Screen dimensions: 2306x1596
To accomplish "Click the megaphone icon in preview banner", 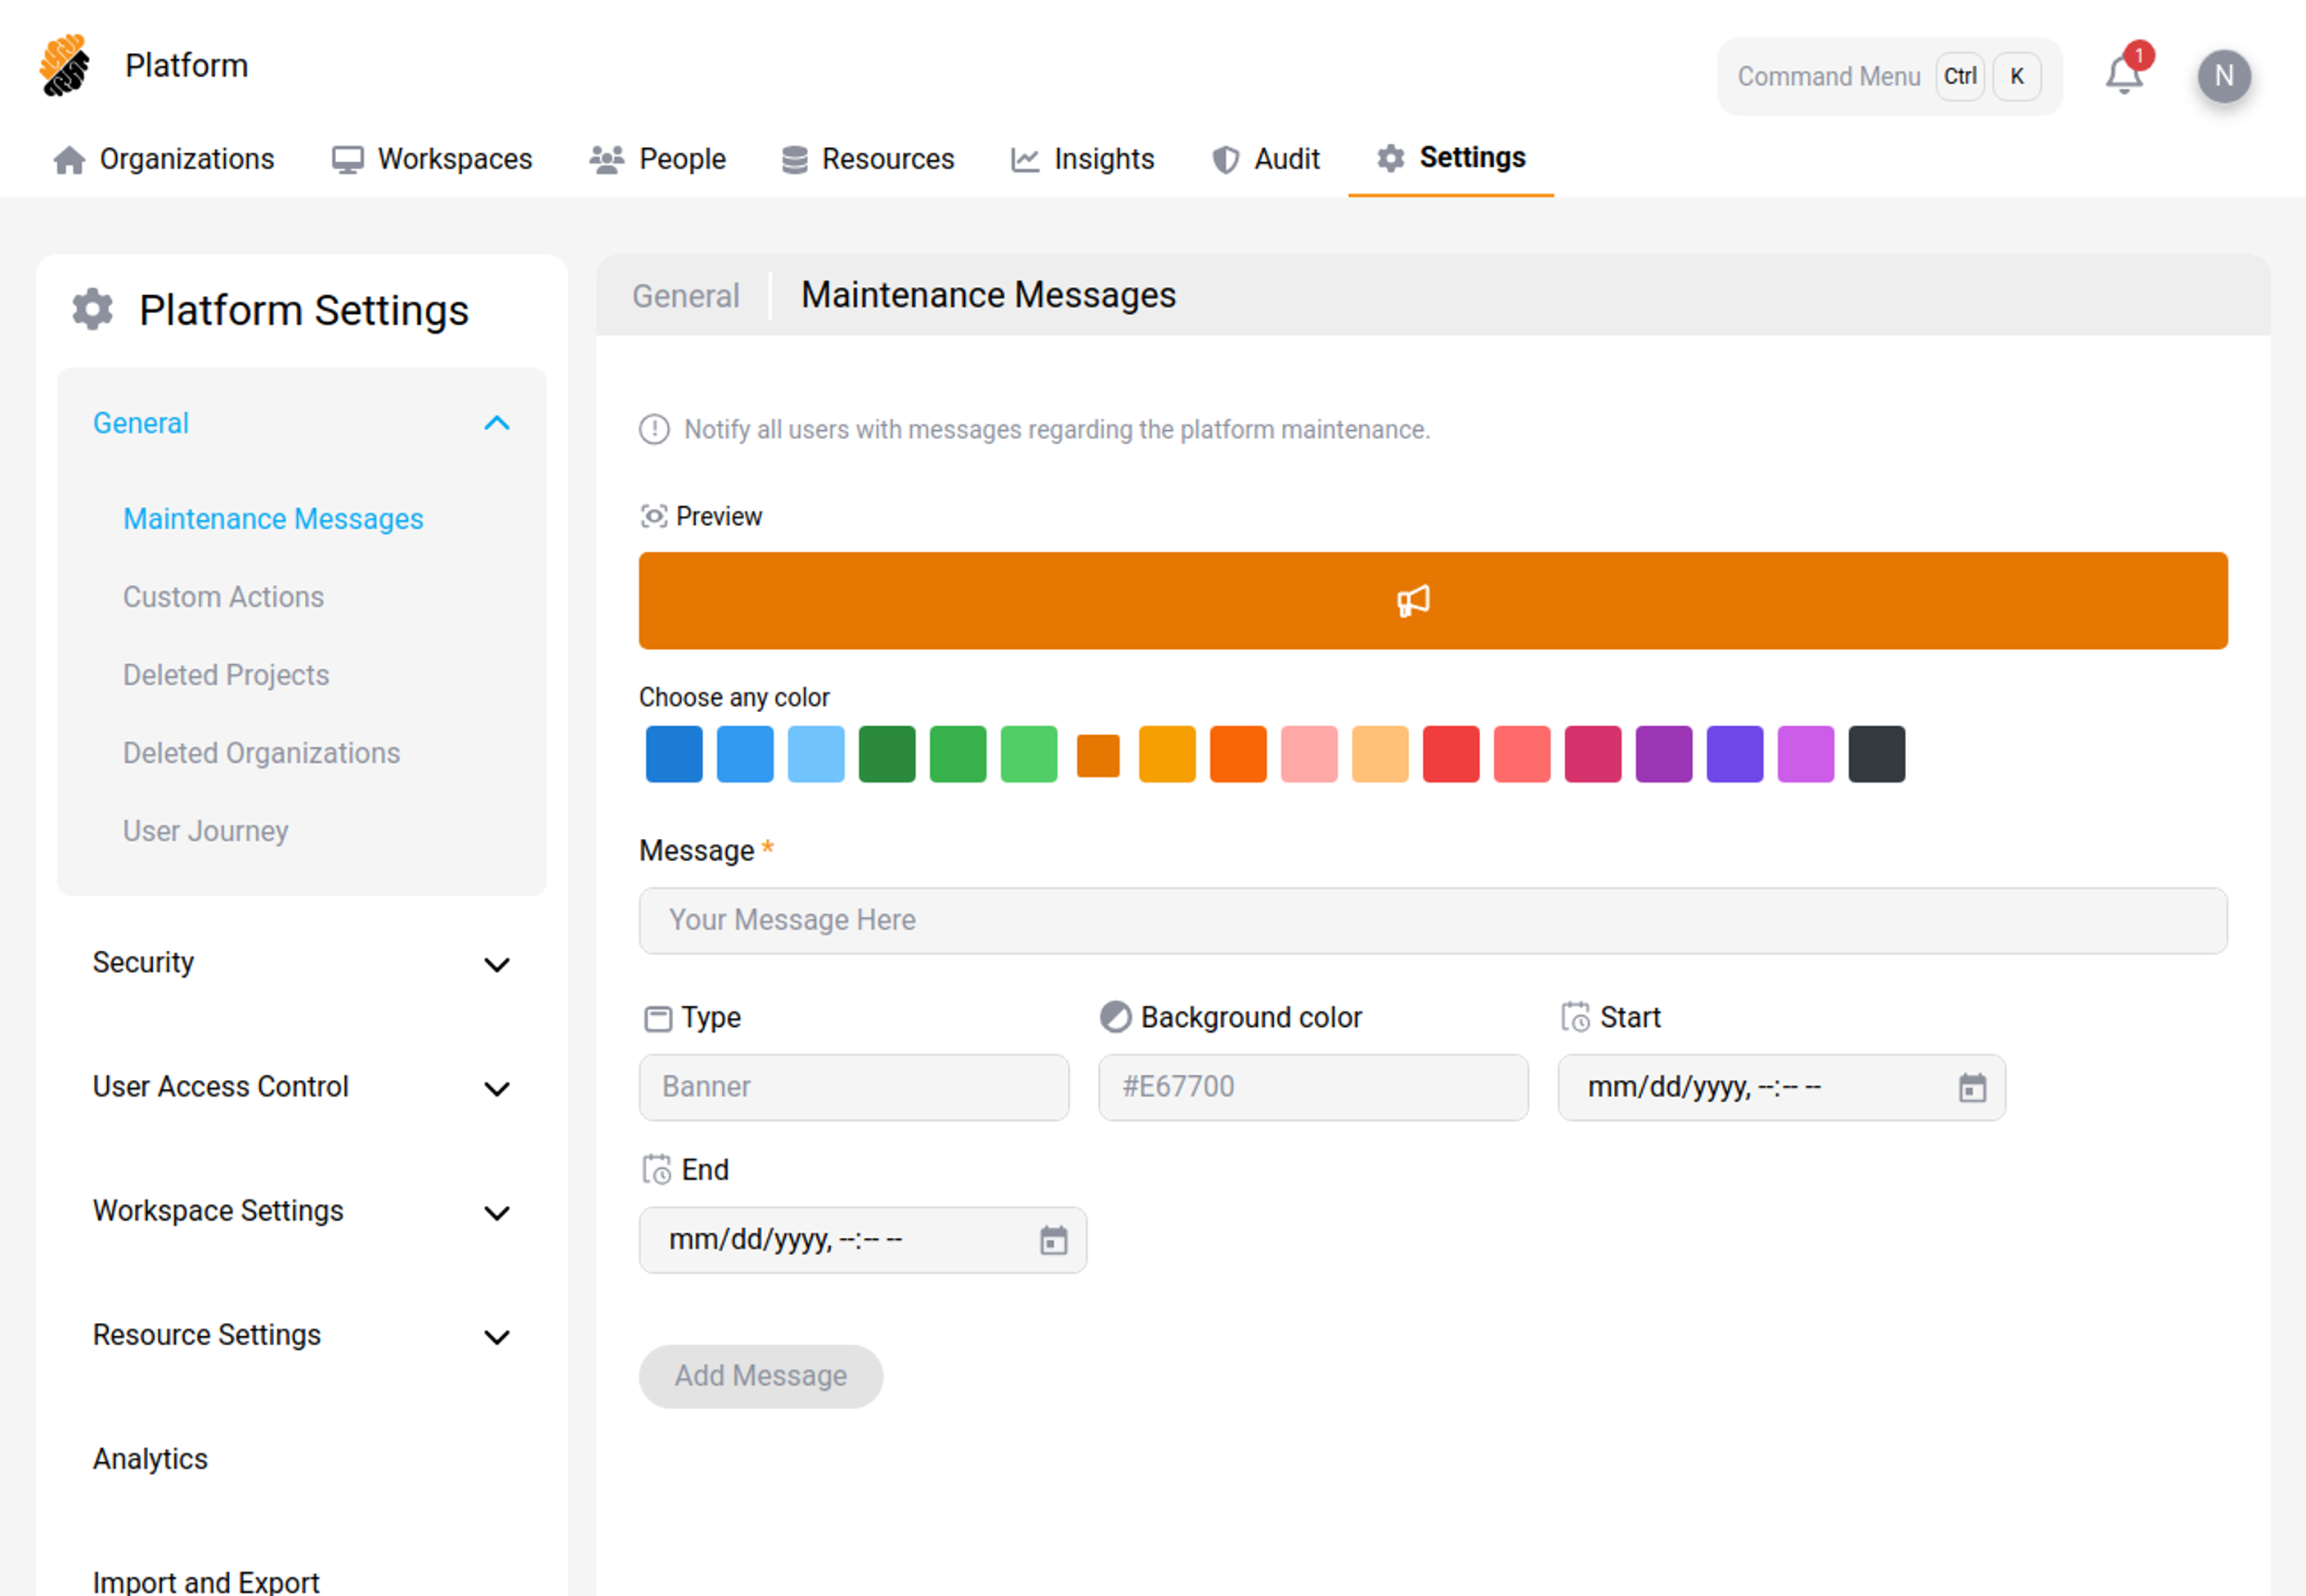I will [1412, 600].
